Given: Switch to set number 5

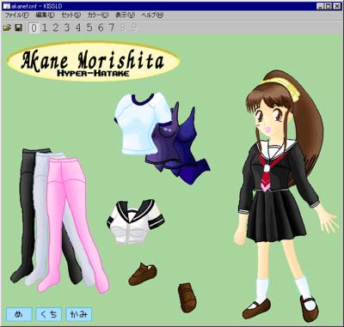Looking at the screenshot, I should click(89, 27).
